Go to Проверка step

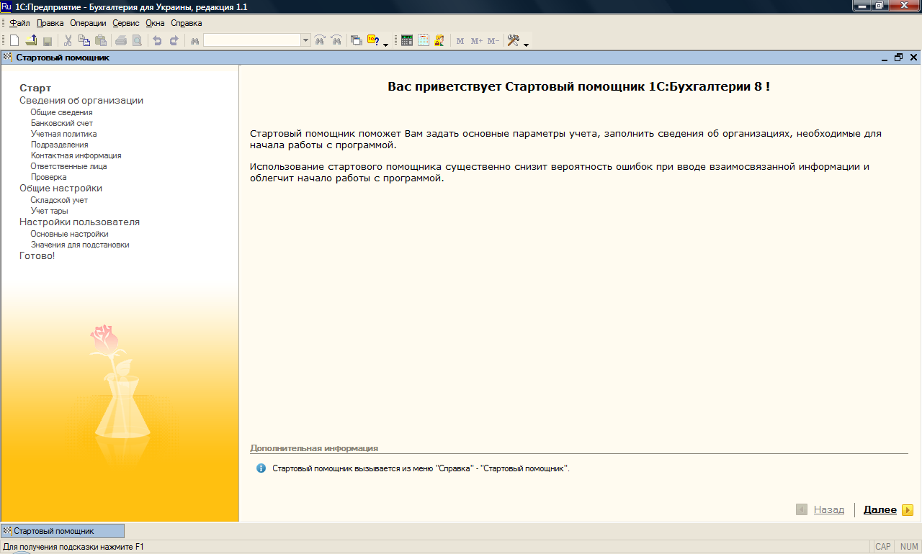pyautogui.click(x=48, y=177)
